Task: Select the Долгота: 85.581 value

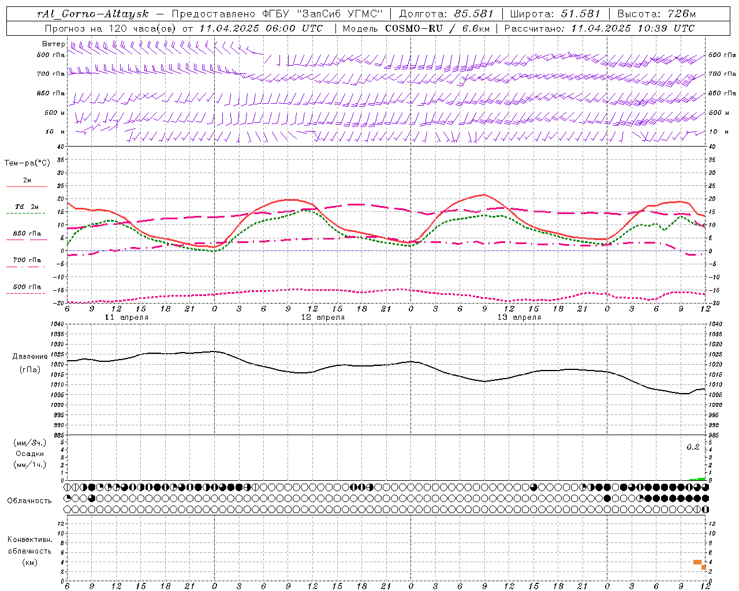Action: [x=447, y=14]
